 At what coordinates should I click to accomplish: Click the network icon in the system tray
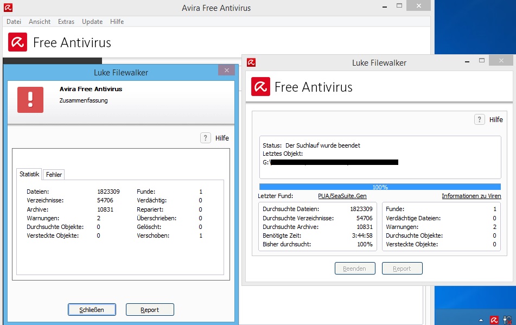[507, 320]
